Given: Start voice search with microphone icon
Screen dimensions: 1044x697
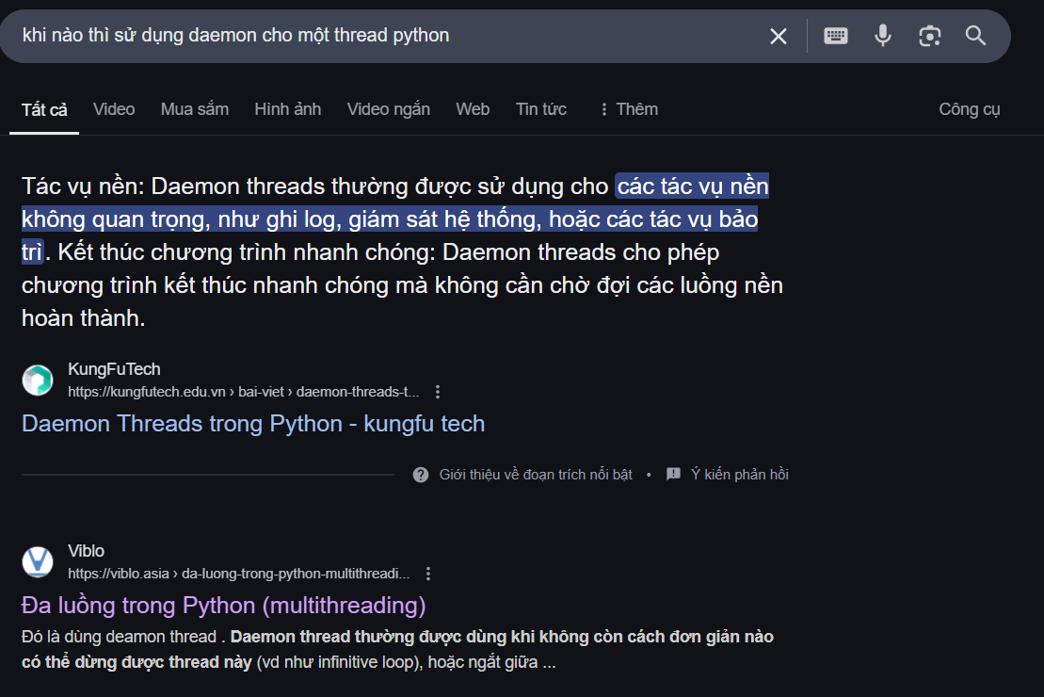Looking at the screenshot, I should (882, 37).
